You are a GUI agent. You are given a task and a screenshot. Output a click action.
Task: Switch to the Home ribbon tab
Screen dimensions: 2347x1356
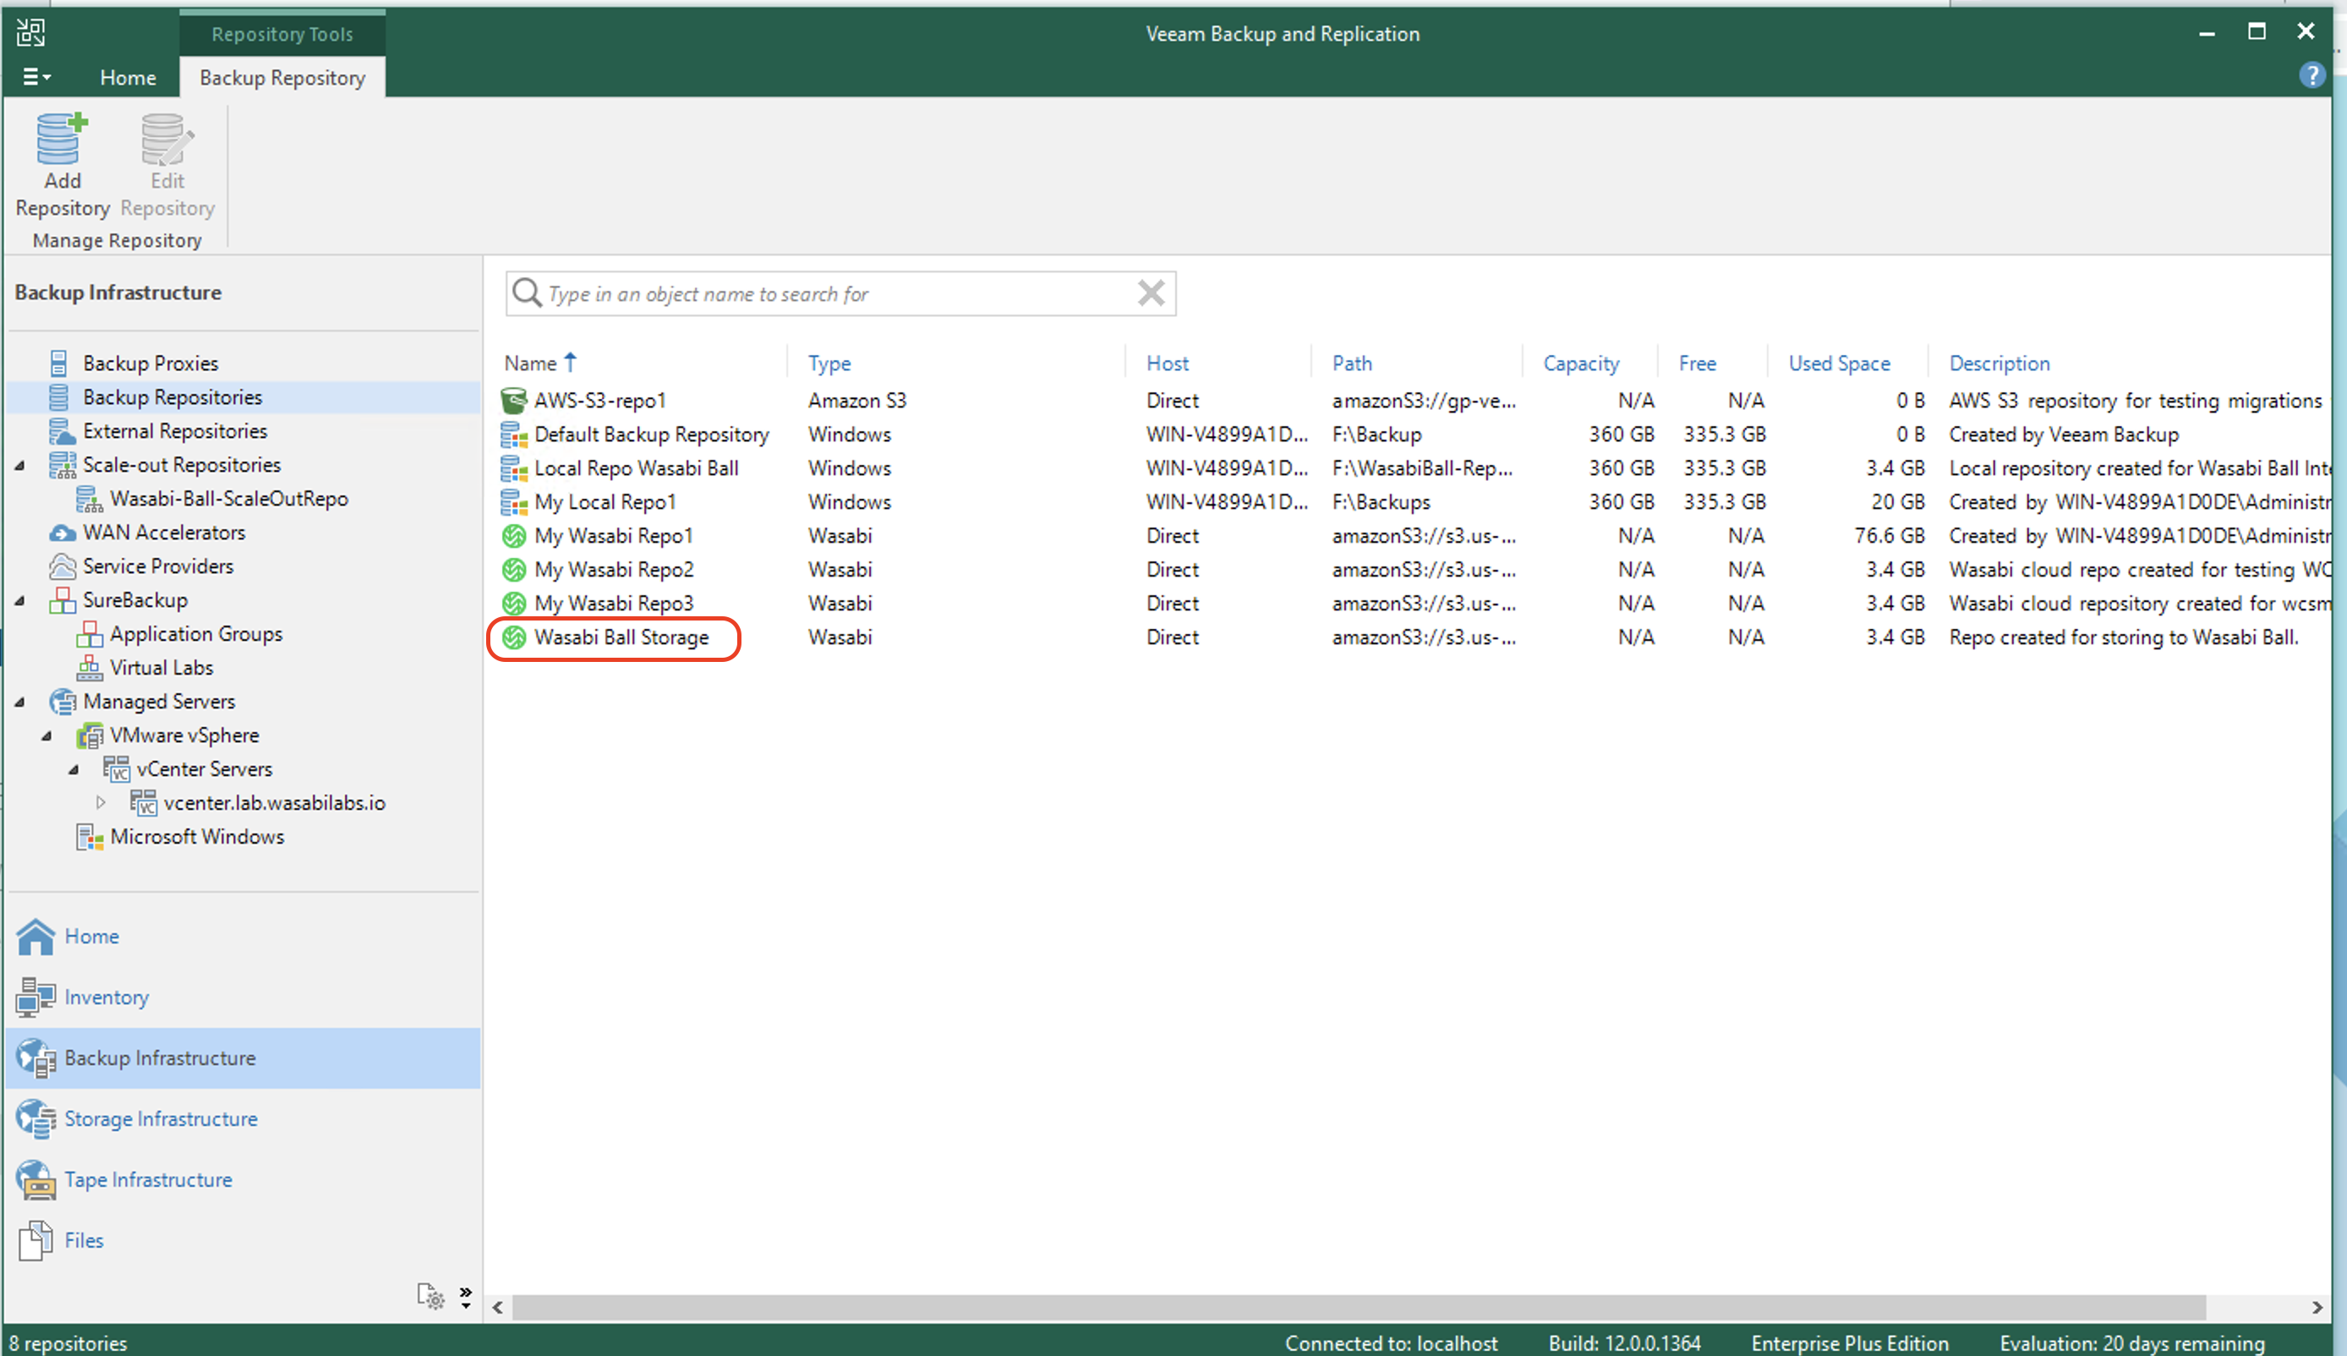click(x=128, y=77)
